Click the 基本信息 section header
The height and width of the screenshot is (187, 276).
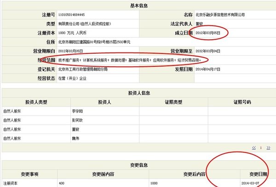pyautogui.click(x=139, y=6)
